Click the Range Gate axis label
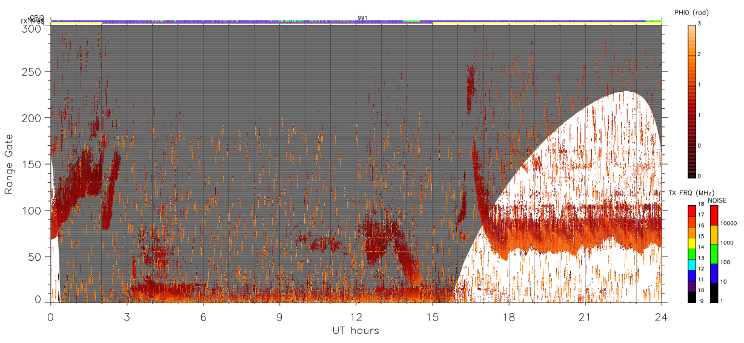The image size is (744, 343). point(9,163)
